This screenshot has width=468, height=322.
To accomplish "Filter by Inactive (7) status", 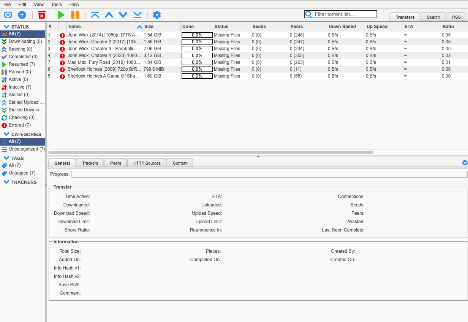I will (x=23, y=87).
